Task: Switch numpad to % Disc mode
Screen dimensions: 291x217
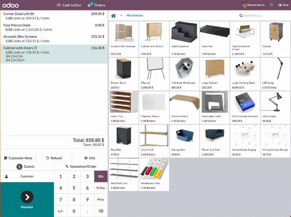Action: 101,188
